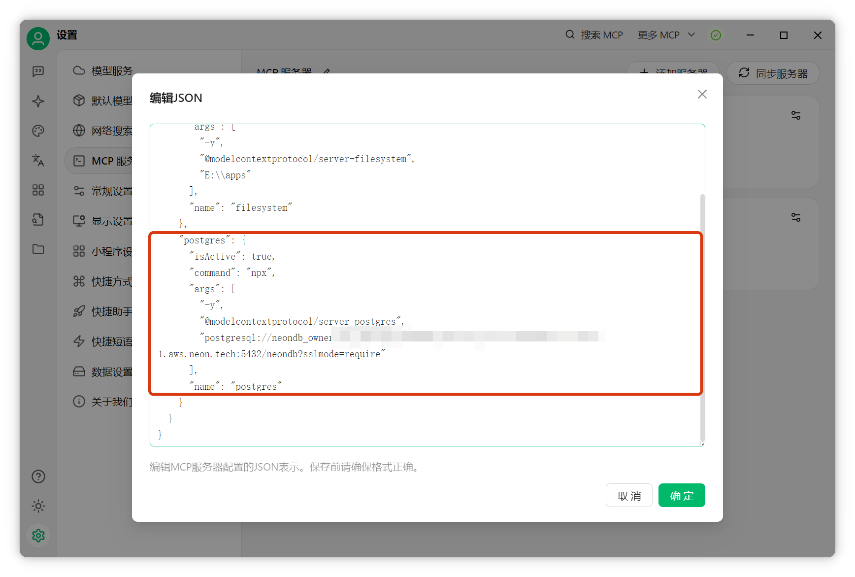Click the 确定 confirm button
This screenshot has height=577, width=855.
coord(682,495)
